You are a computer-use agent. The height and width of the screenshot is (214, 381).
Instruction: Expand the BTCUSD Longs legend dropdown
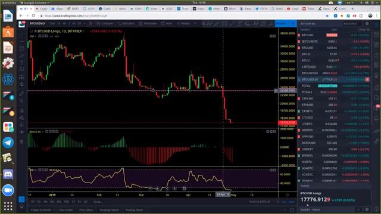83,31
